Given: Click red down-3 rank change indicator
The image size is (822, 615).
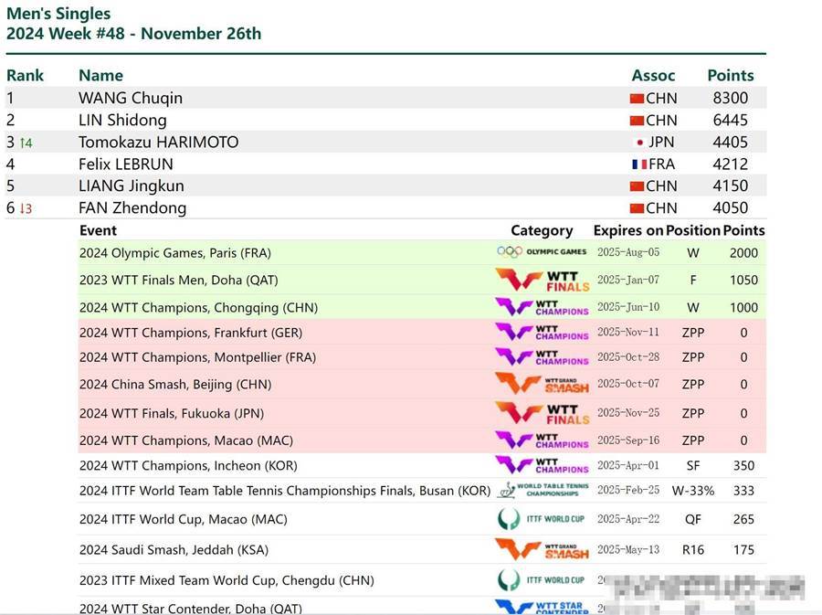Looking at the screenshot, I should tap(26, 208).
